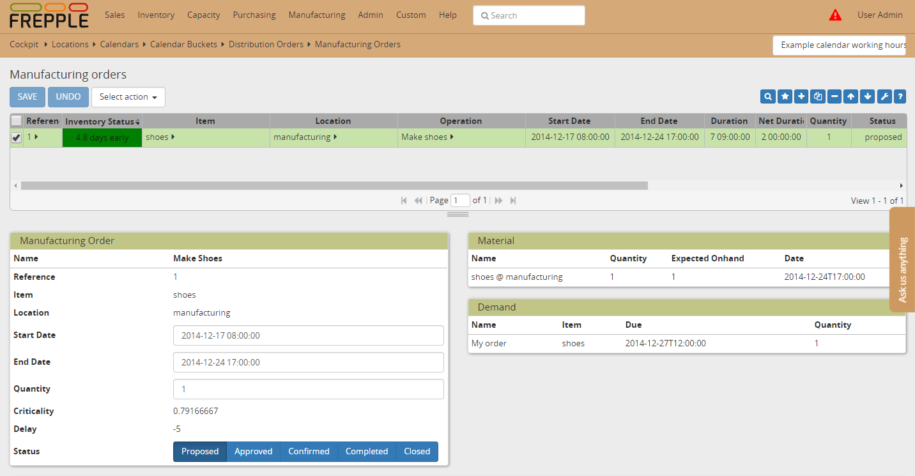Image resolution: width=915 pixels, height=476 pixels.
Task: Open the Purchasing menu
Action: pyautogui.click(x=254, y=15)
